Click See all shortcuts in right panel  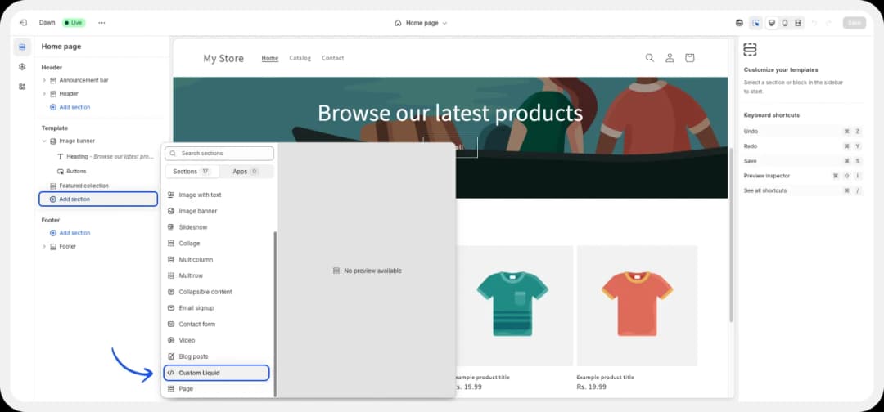(765, 190)
